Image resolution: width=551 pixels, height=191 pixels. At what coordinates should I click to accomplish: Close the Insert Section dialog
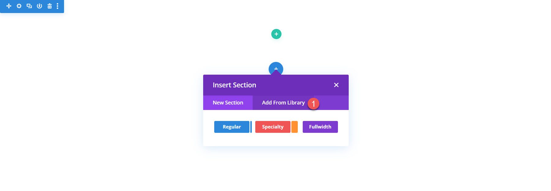click(x=336, y=85)
